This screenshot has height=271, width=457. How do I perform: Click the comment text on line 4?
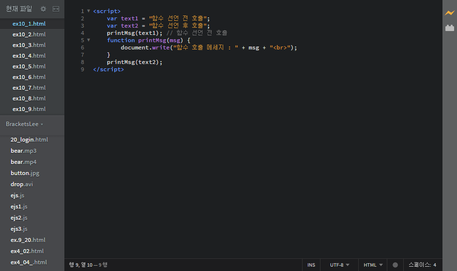point(197,33)
